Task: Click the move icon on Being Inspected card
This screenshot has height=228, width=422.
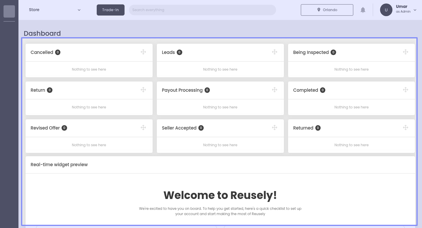Action: [x=406, y=52]
